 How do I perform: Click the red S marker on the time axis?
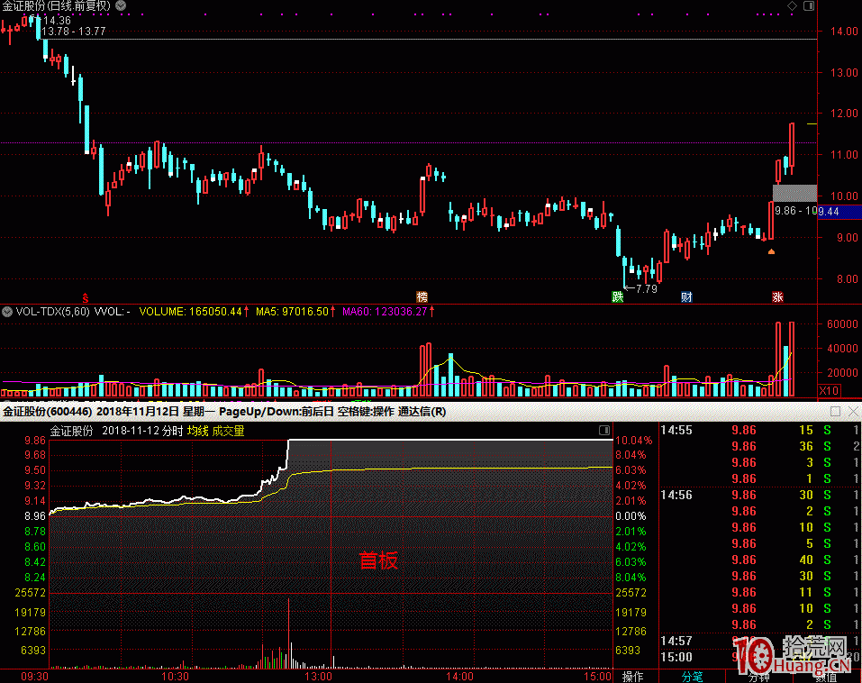tap(86, 296)
